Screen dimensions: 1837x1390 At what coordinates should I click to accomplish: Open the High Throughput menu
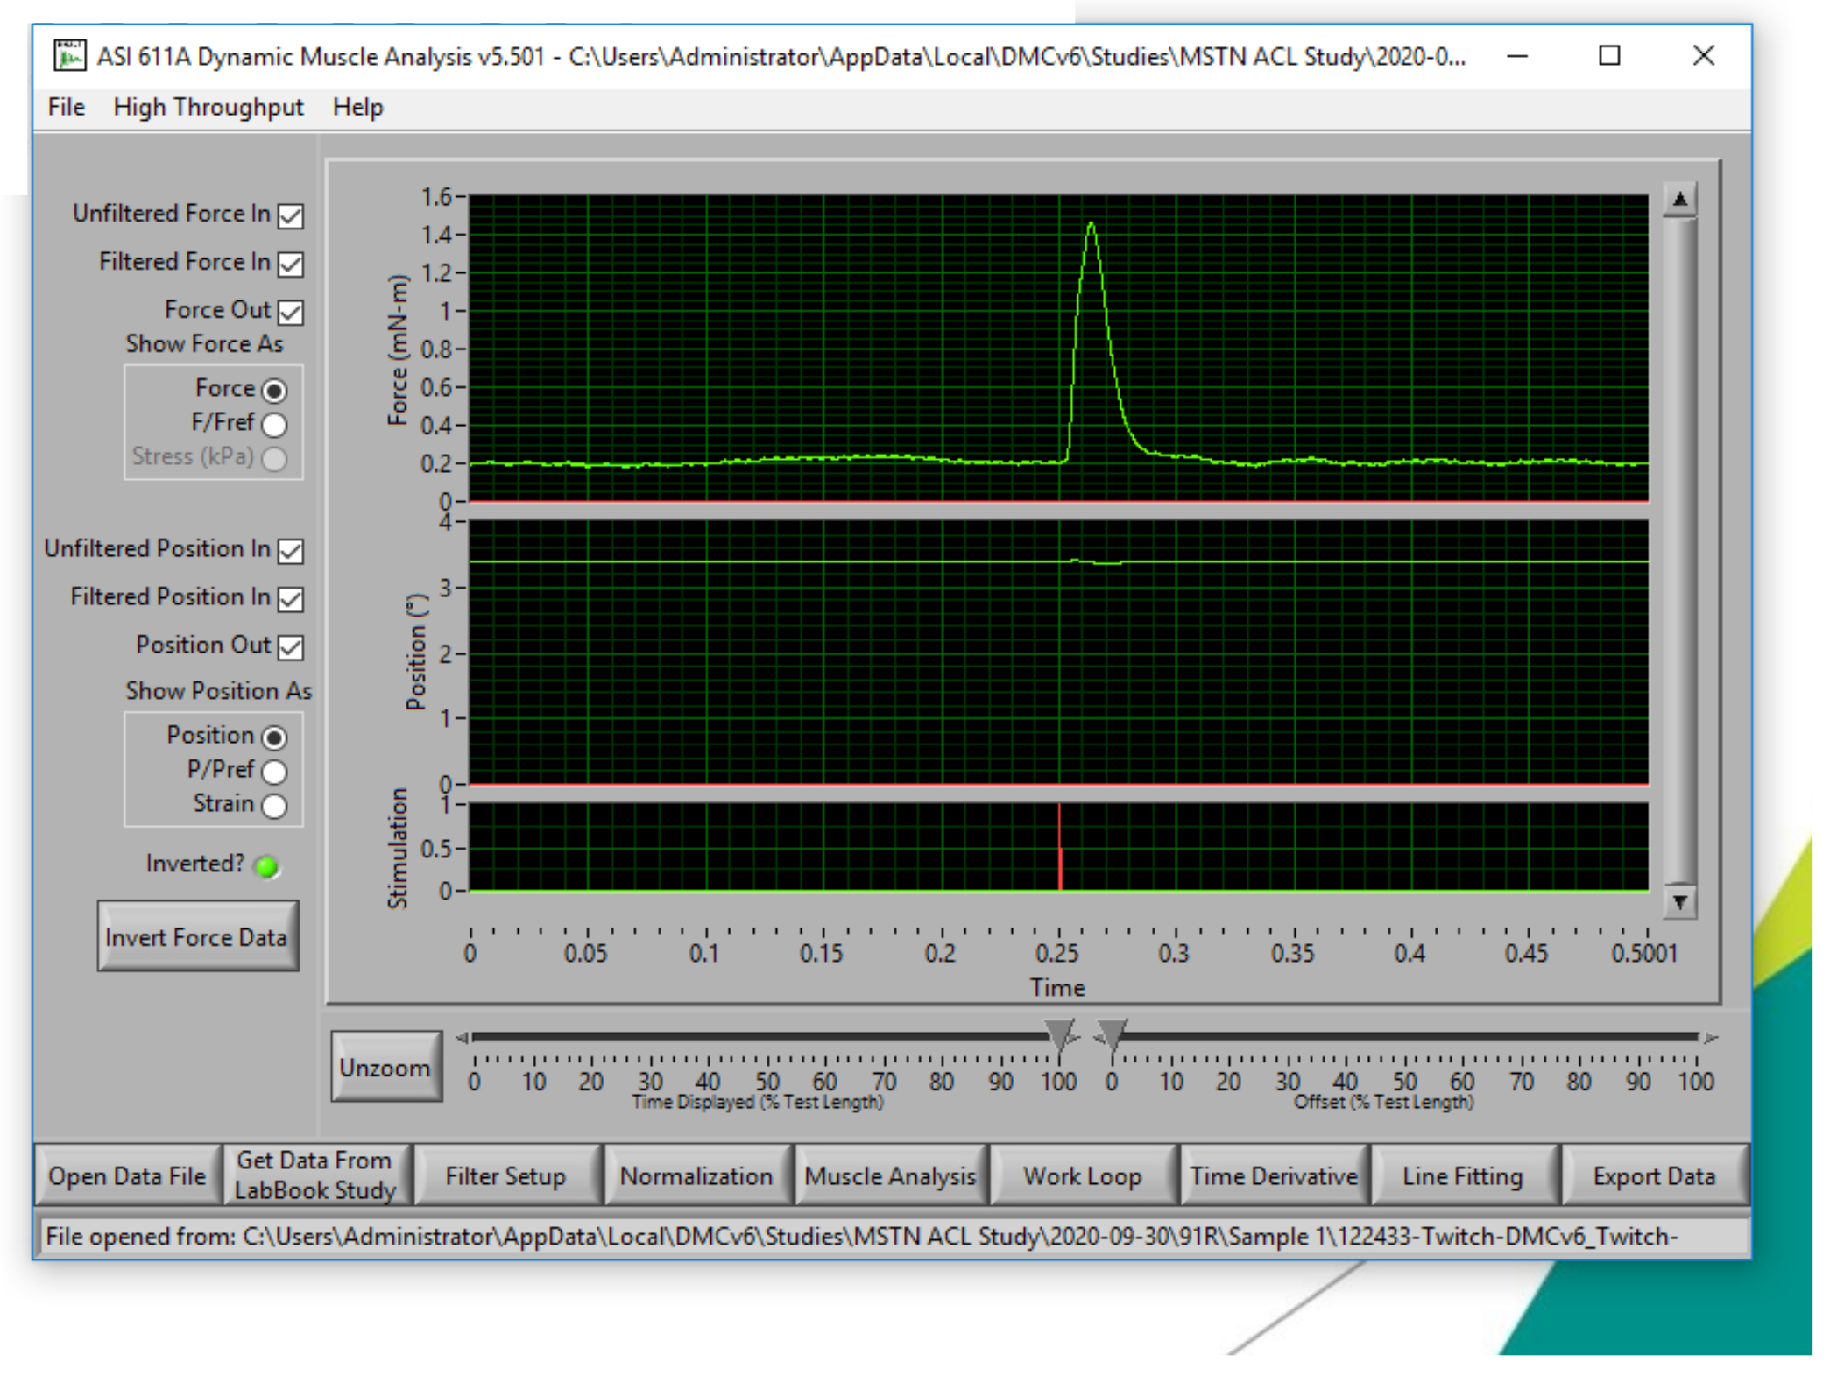(x=208, y=107)
